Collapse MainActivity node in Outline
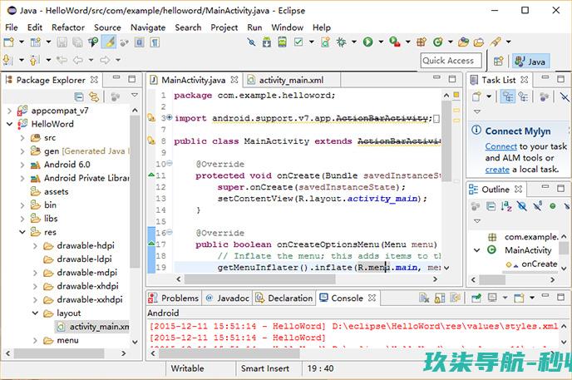 (476, 250)
